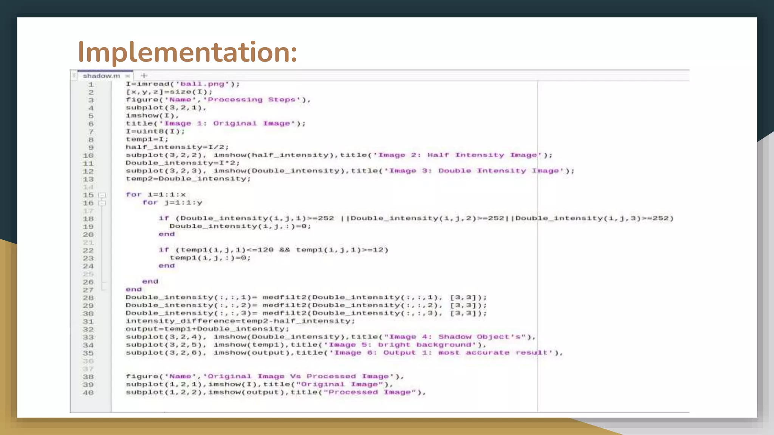
Task: Close the shadow.m tab with its x
Action: pos(128,76)
